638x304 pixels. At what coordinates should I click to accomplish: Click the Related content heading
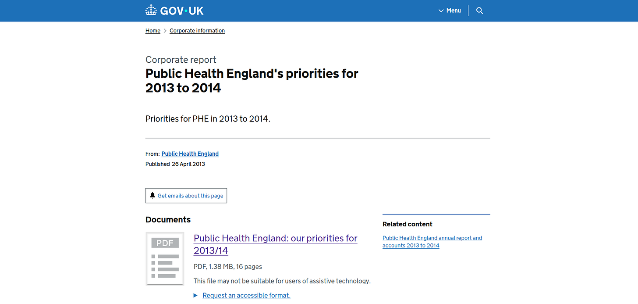point(408,224)
